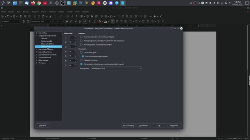Align text left in formatting toolbar
This screenshot has width=250, height=140.
(x=112, y=21)
